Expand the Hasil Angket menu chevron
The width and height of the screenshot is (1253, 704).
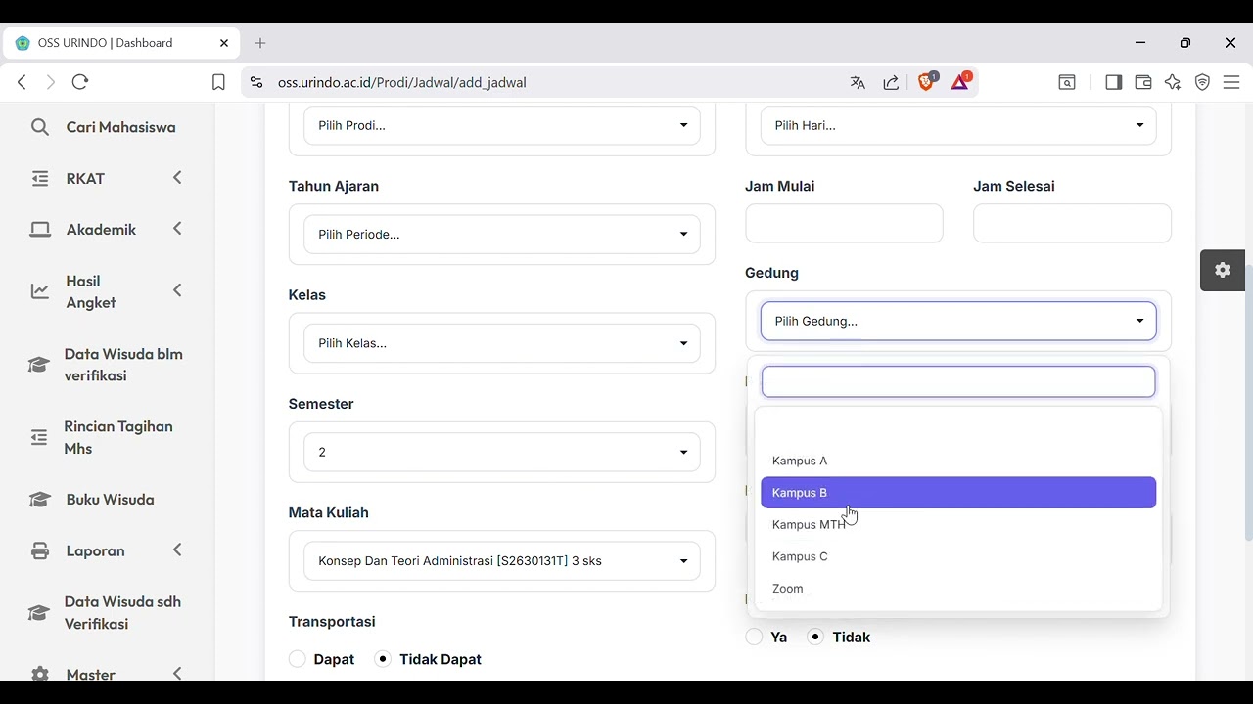[x=177, y=290]
